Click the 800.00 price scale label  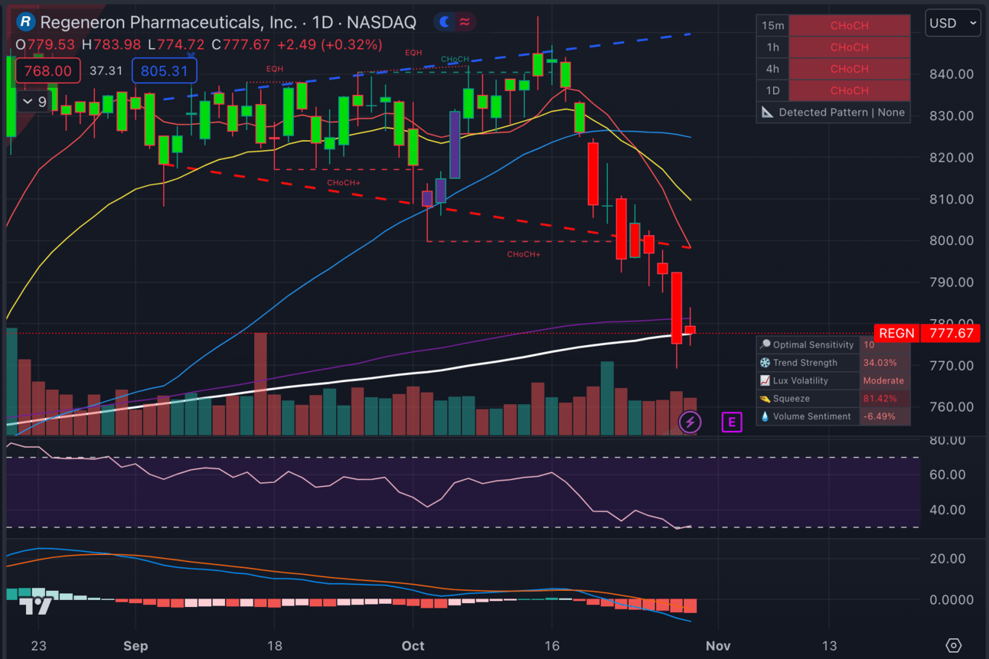click(x=951, y=240)
